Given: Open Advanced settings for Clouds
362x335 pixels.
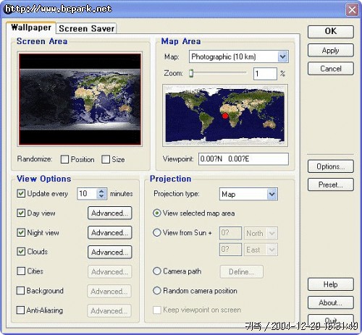Looking at the screenshot, I should pos(110,252).
